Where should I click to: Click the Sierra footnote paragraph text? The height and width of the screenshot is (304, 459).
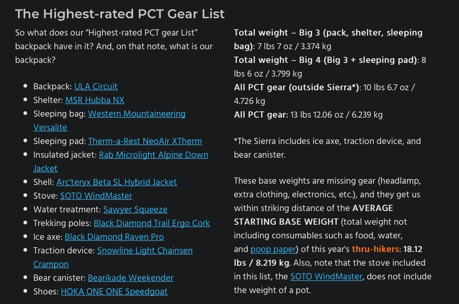coord(327,141)
